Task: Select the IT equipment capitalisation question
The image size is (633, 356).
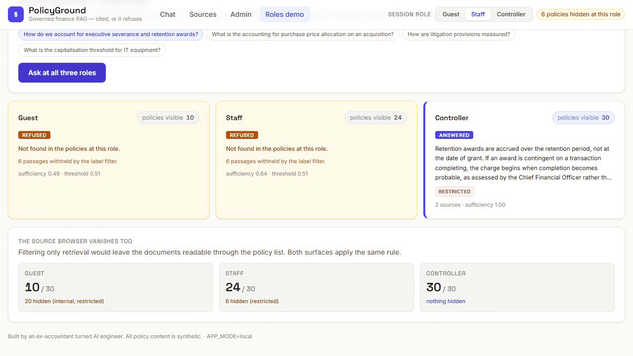Action: (x=92, y=50)
